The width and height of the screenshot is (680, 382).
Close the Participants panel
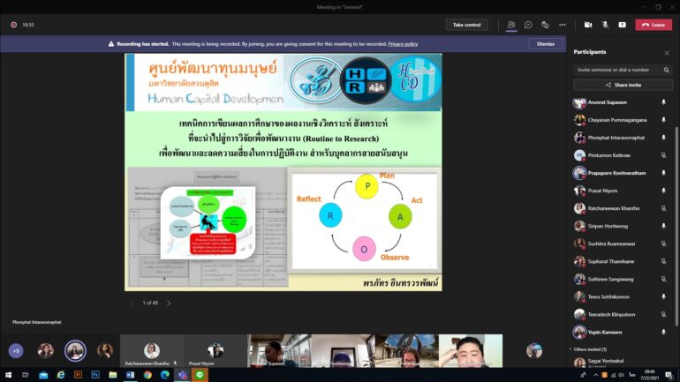tap(667, 53)
